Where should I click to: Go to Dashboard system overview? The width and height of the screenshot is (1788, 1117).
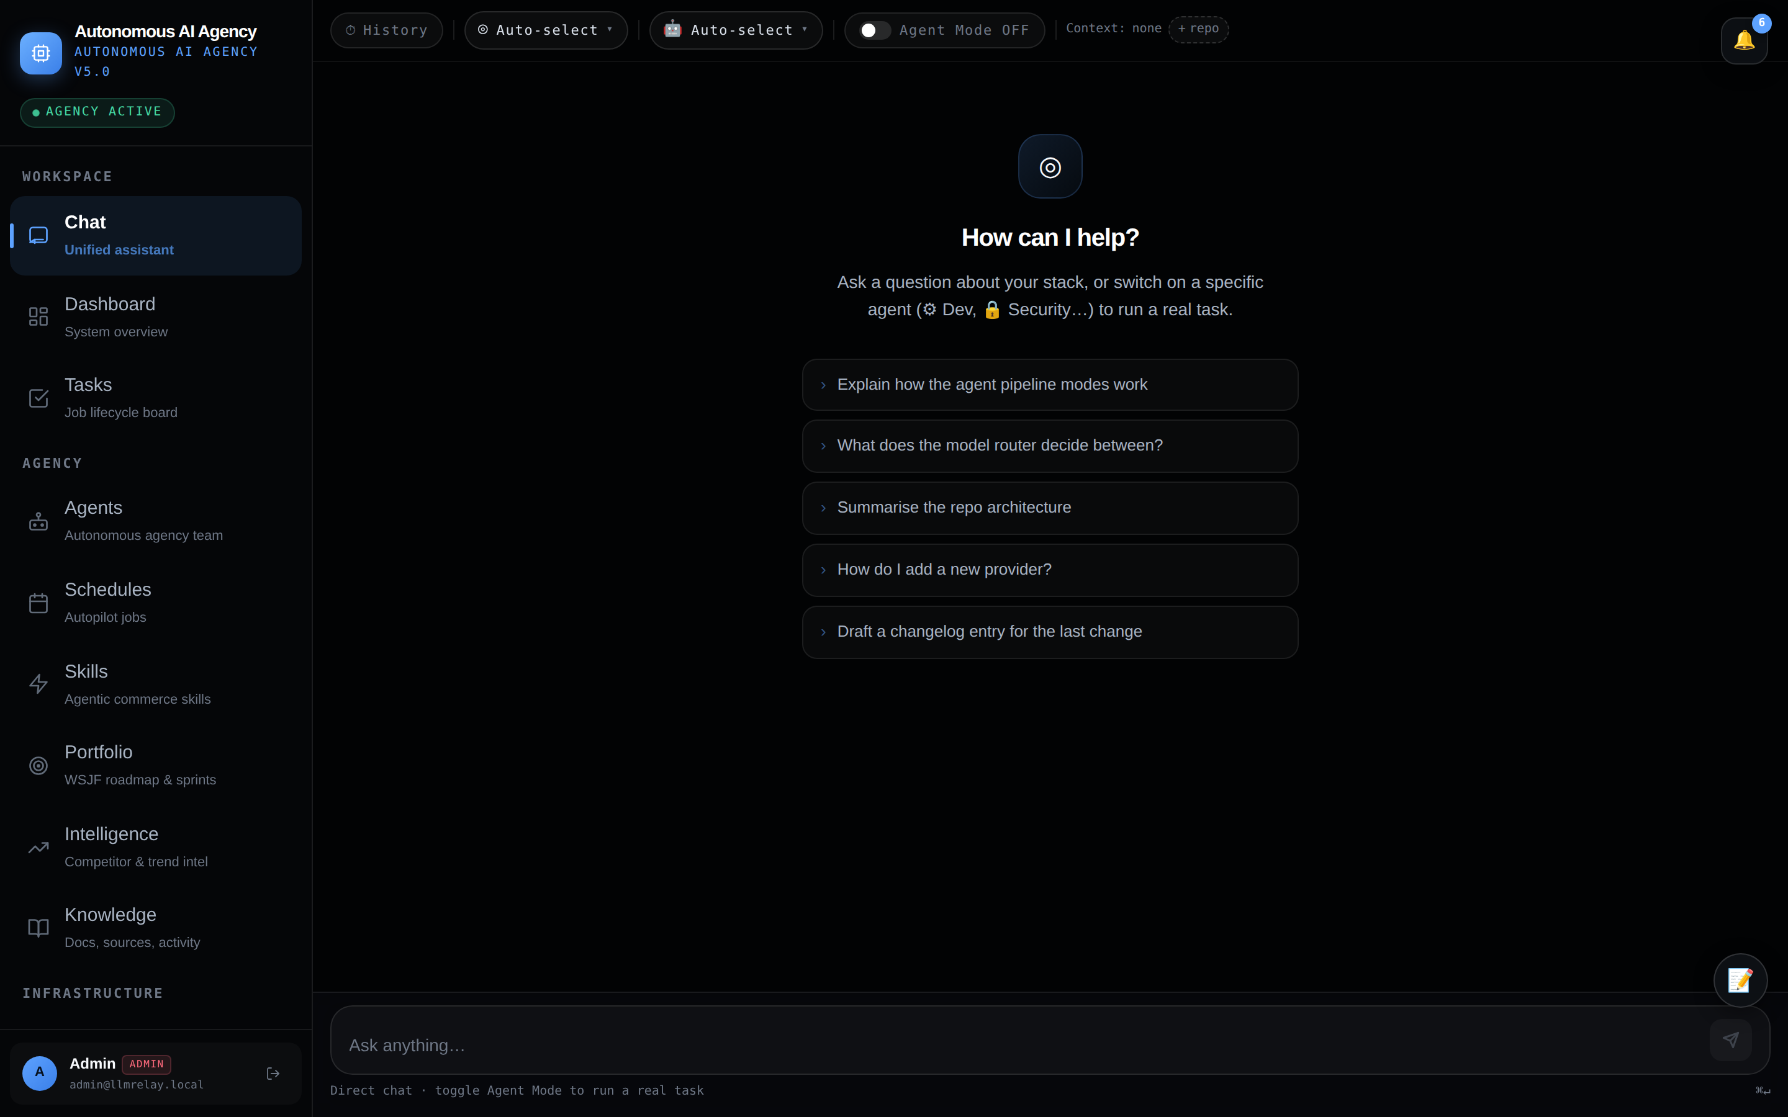pos(156,317)
